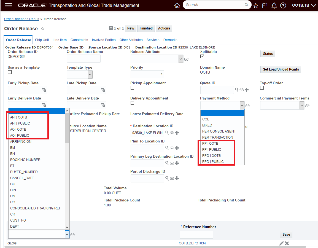318x248 pixels.
Task: Save the reference number row
Action: click(x=286, y=234)
